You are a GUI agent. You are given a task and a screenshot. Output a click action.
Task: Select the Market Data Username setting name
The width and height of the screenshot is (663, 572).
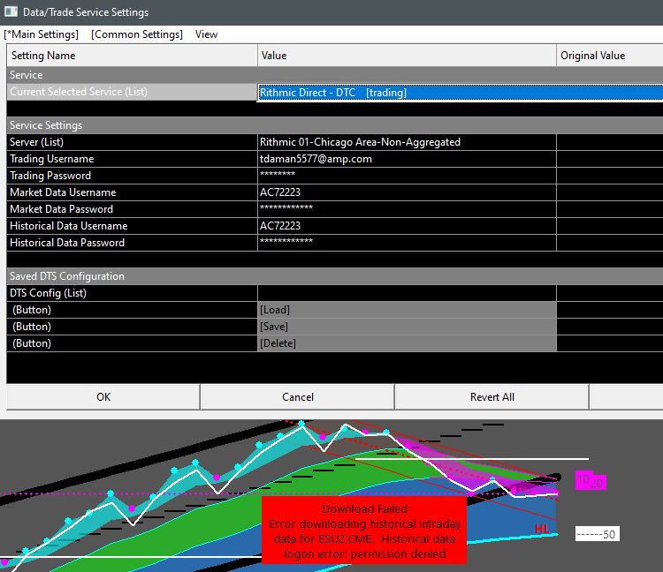(132, 192)
